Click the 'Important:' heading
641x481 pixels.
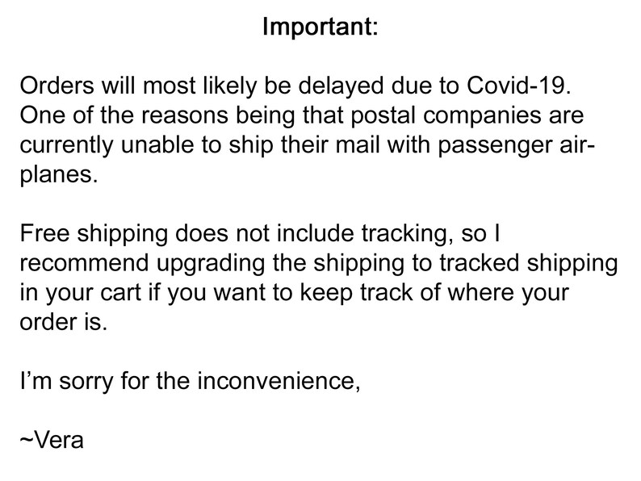(320, 27)
